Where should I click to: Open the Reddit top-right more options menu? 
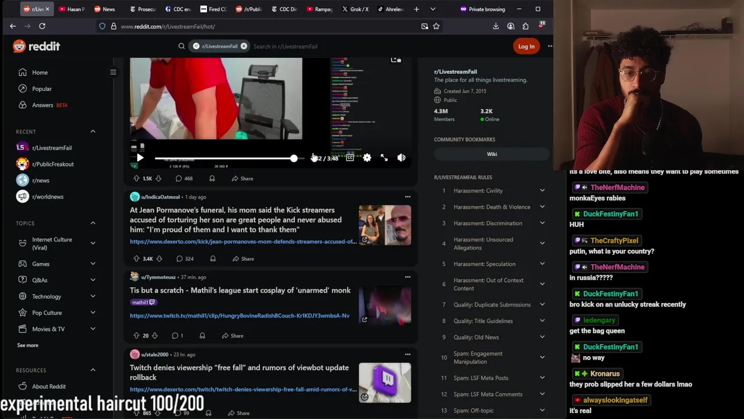click(550, 47)
